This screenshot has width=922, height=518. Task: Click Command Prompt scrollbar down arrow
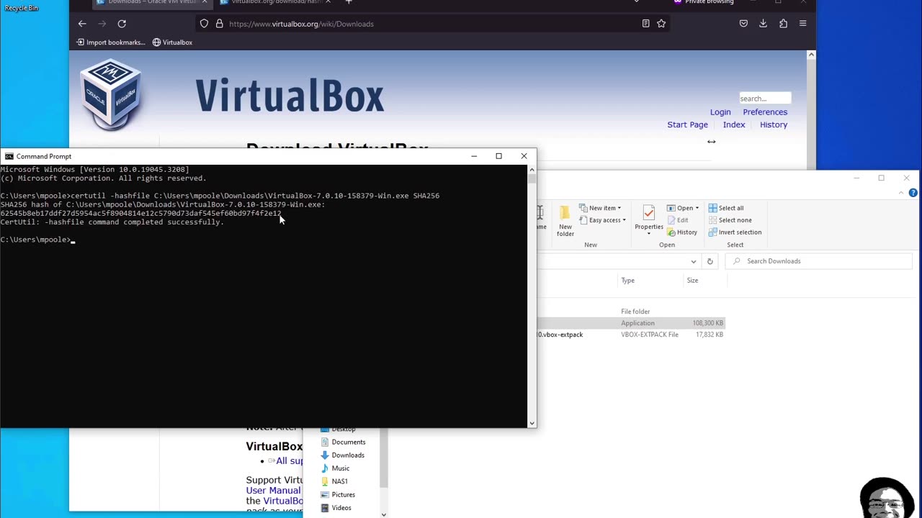tap(532, 424)
